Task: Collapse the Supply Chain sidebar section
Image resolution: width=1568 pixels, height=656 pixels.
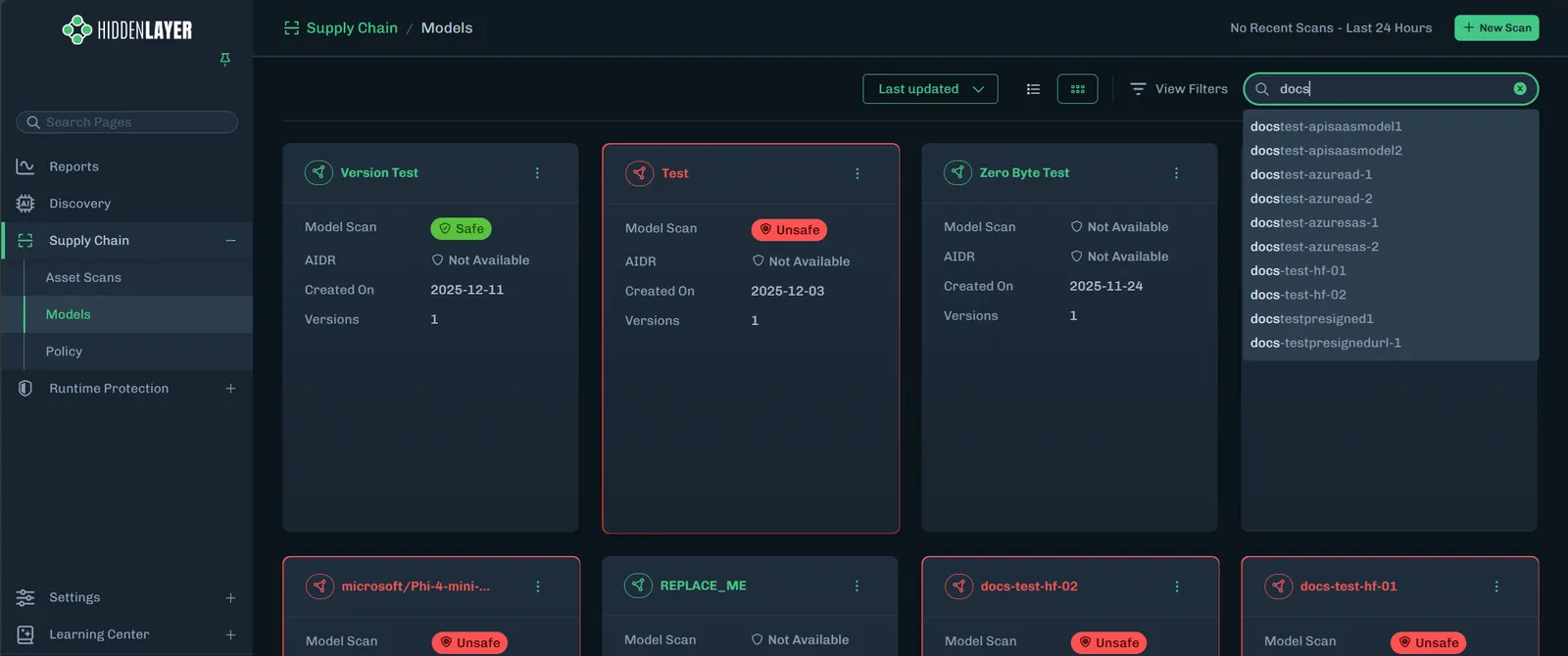Action: coord(230,241)
